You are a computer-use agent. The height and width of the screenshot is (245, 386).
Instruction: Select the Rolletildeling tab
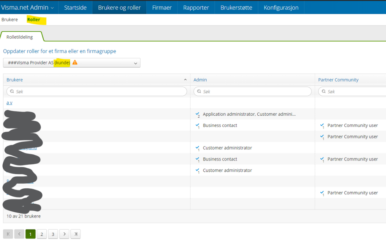tap(20, 37)
